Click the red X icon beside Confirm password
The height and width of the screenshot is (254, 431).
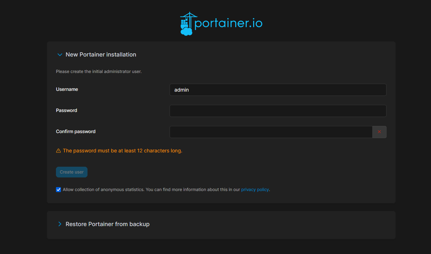click(379, 132)
